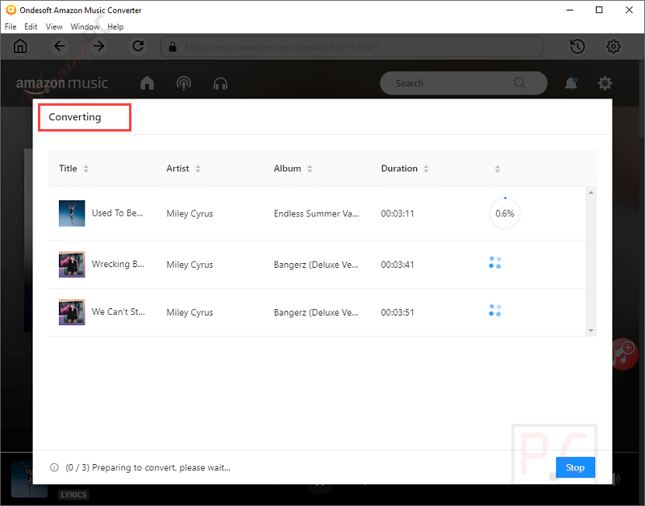The height and width of the screenshot is (506, 645).
Task: Go forward with the right arrow button
Action: coord(98,46)
